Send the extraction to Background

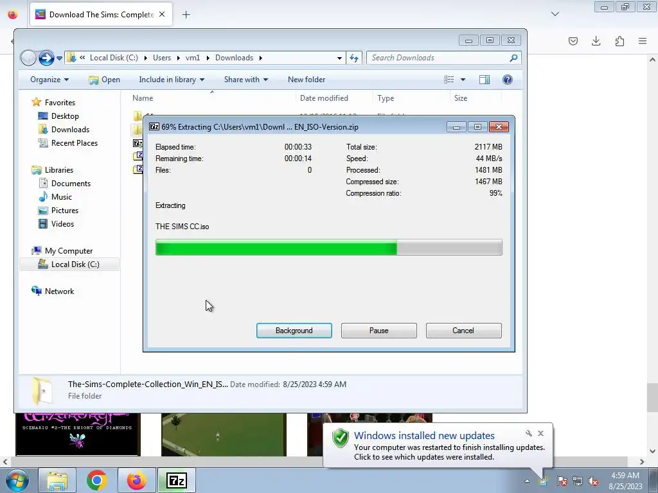[294, 331]
